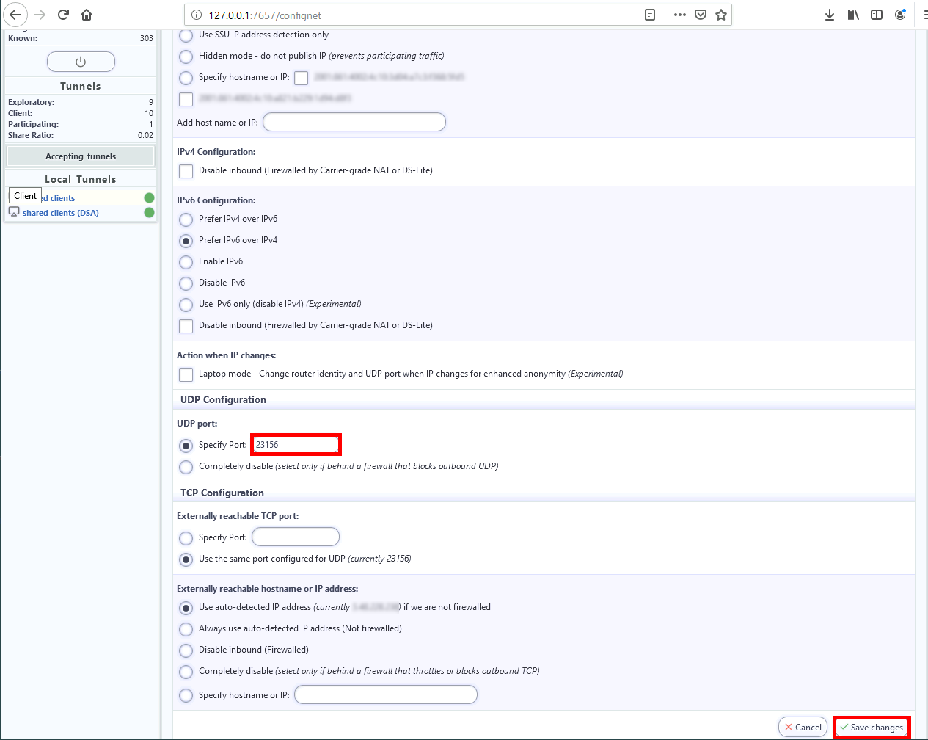Open the library icon
The width and height of the screenshot is (928, 740).
point(853,15)
